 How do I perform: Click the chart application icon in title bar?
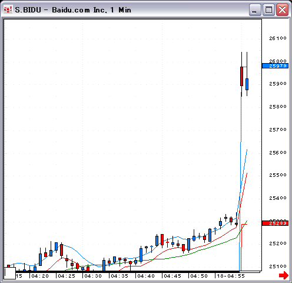(x=8, y=9)
